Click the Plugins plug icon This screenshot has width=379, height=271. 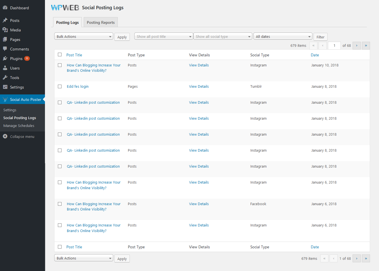point(5,59)
